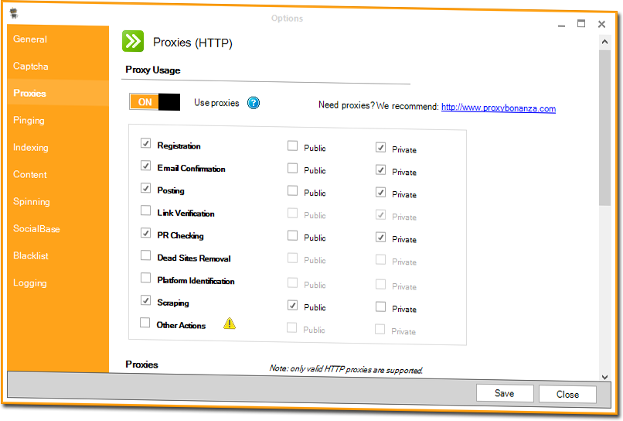Click the Save button
Screen dimensions: 623x421
point(505,393)
